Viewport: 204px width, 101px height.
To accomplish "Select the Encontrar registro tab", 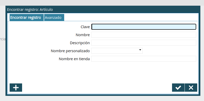I will point(27,18).
